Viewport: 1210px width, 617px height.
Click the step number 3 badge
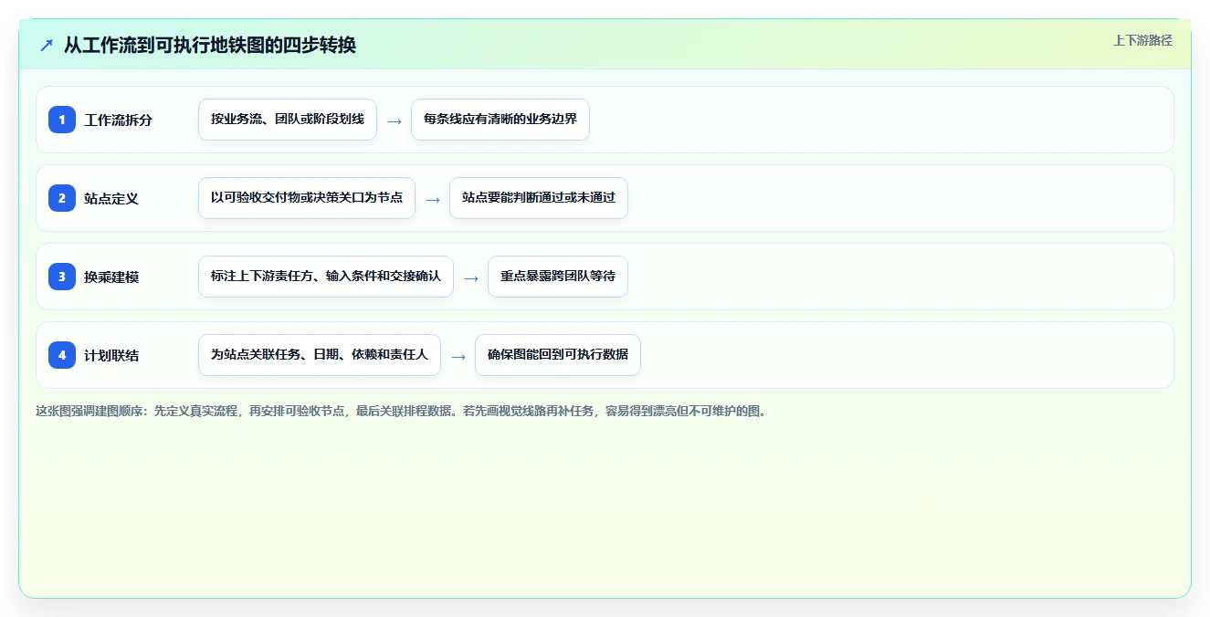(62, 277)
